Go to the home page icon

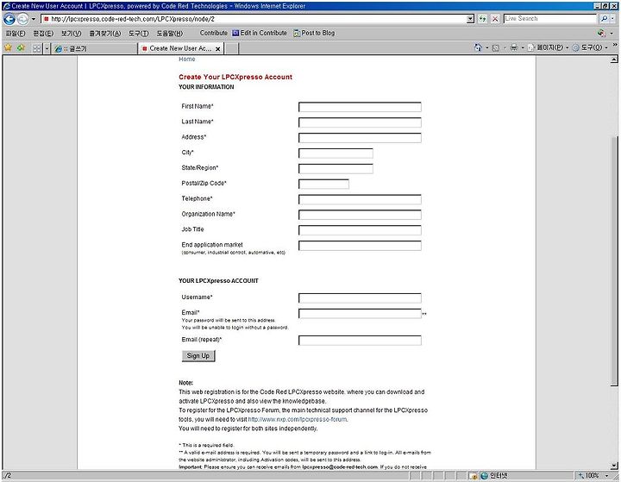[x=478, y=47]
